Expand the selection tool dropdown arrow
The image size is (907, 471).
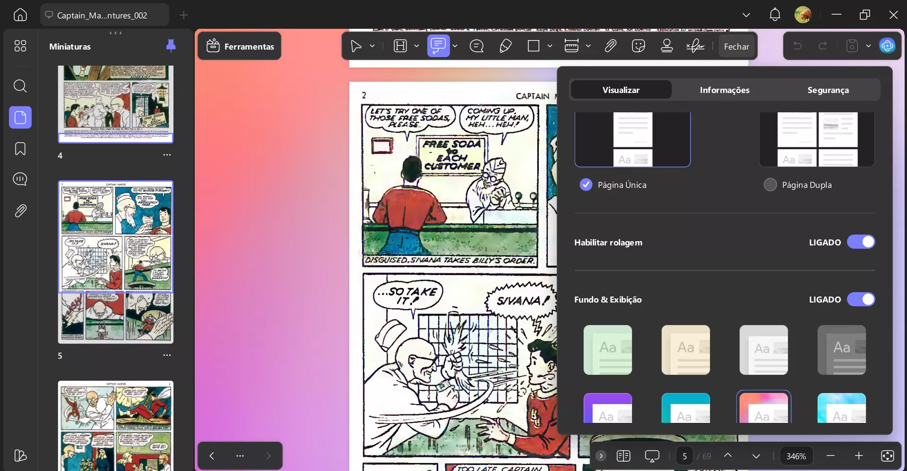point(372,46)
